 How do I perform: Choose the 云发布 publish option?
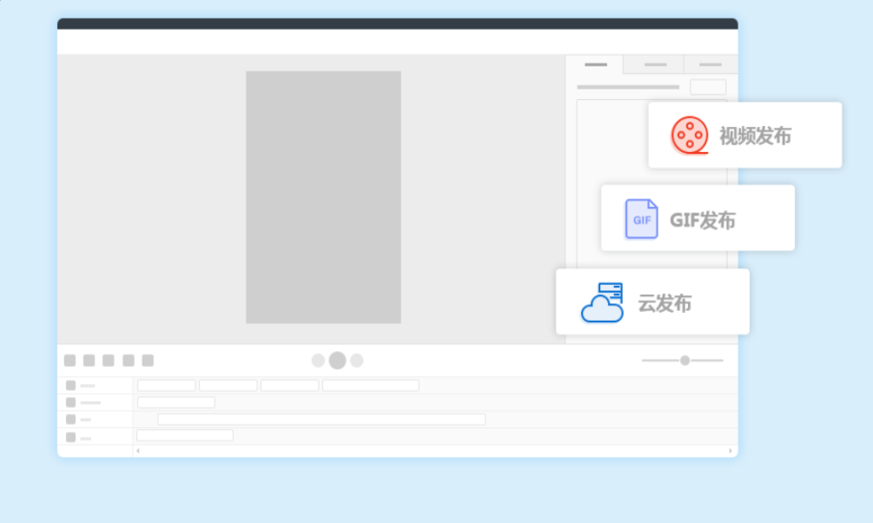pos(665,304)
